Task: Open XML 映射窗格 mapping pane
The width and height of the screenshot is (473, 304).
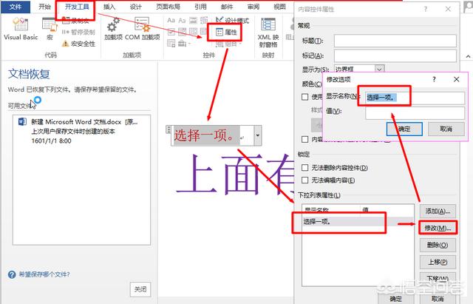Action: [x=268, y=33]
